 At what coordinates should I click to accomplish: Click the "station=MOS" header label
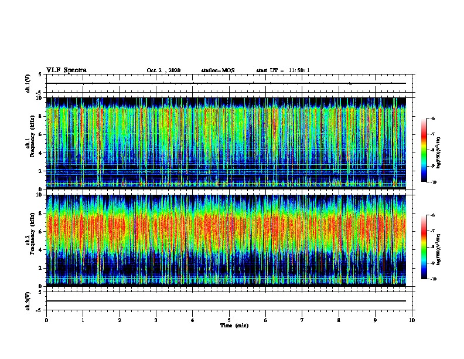coord(218,70)
